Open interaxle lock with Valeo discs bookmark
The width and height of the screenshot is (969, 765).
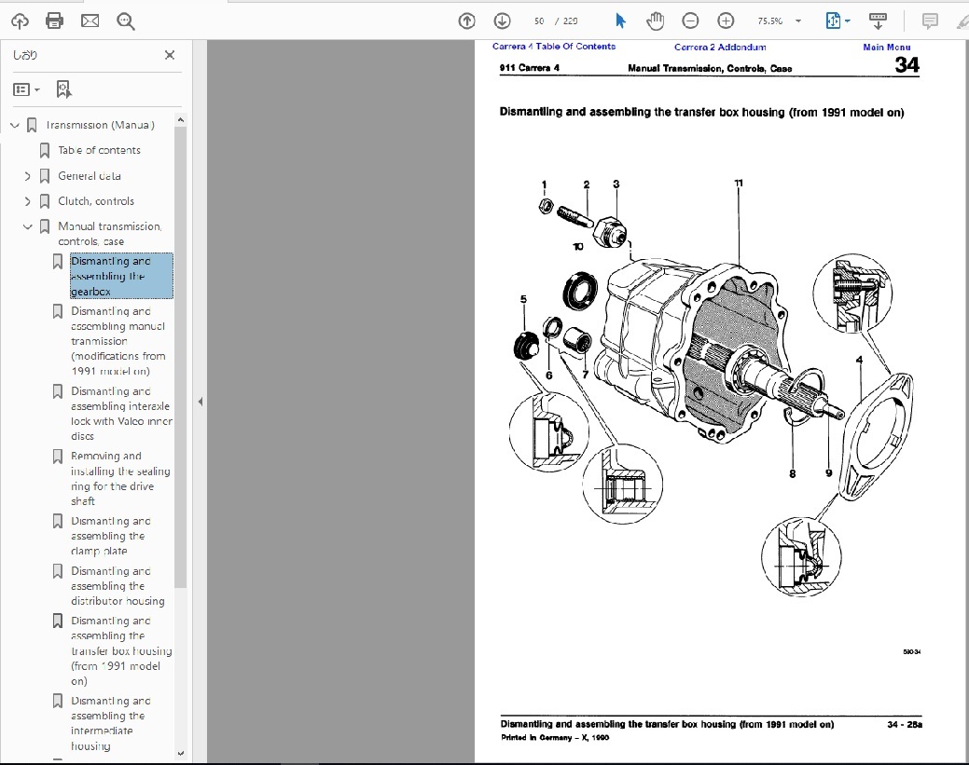click(121, 414)
